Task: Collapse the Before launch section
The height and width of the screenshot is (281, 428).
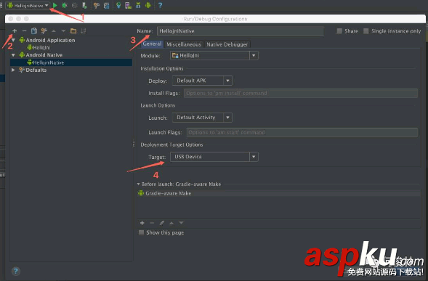Action: click(138, 184)
